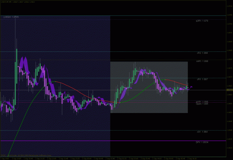Click the dR1: 1.067 resistance label
This screenshot has width=233, height=160.
[202, 79]
